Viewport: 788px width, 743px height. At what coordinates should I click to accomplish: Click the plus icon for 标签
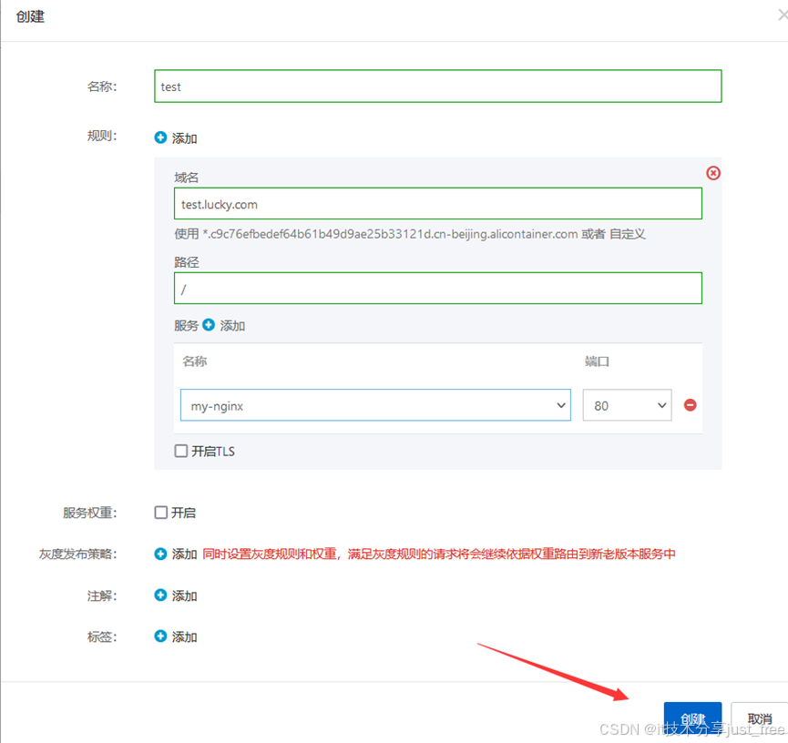pyautogui.click(x=160, y=636)
